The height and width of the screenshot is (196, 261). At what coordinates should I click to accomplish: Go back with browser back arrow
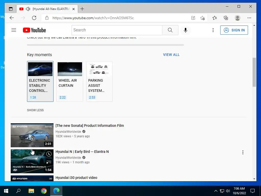point(12,18)
